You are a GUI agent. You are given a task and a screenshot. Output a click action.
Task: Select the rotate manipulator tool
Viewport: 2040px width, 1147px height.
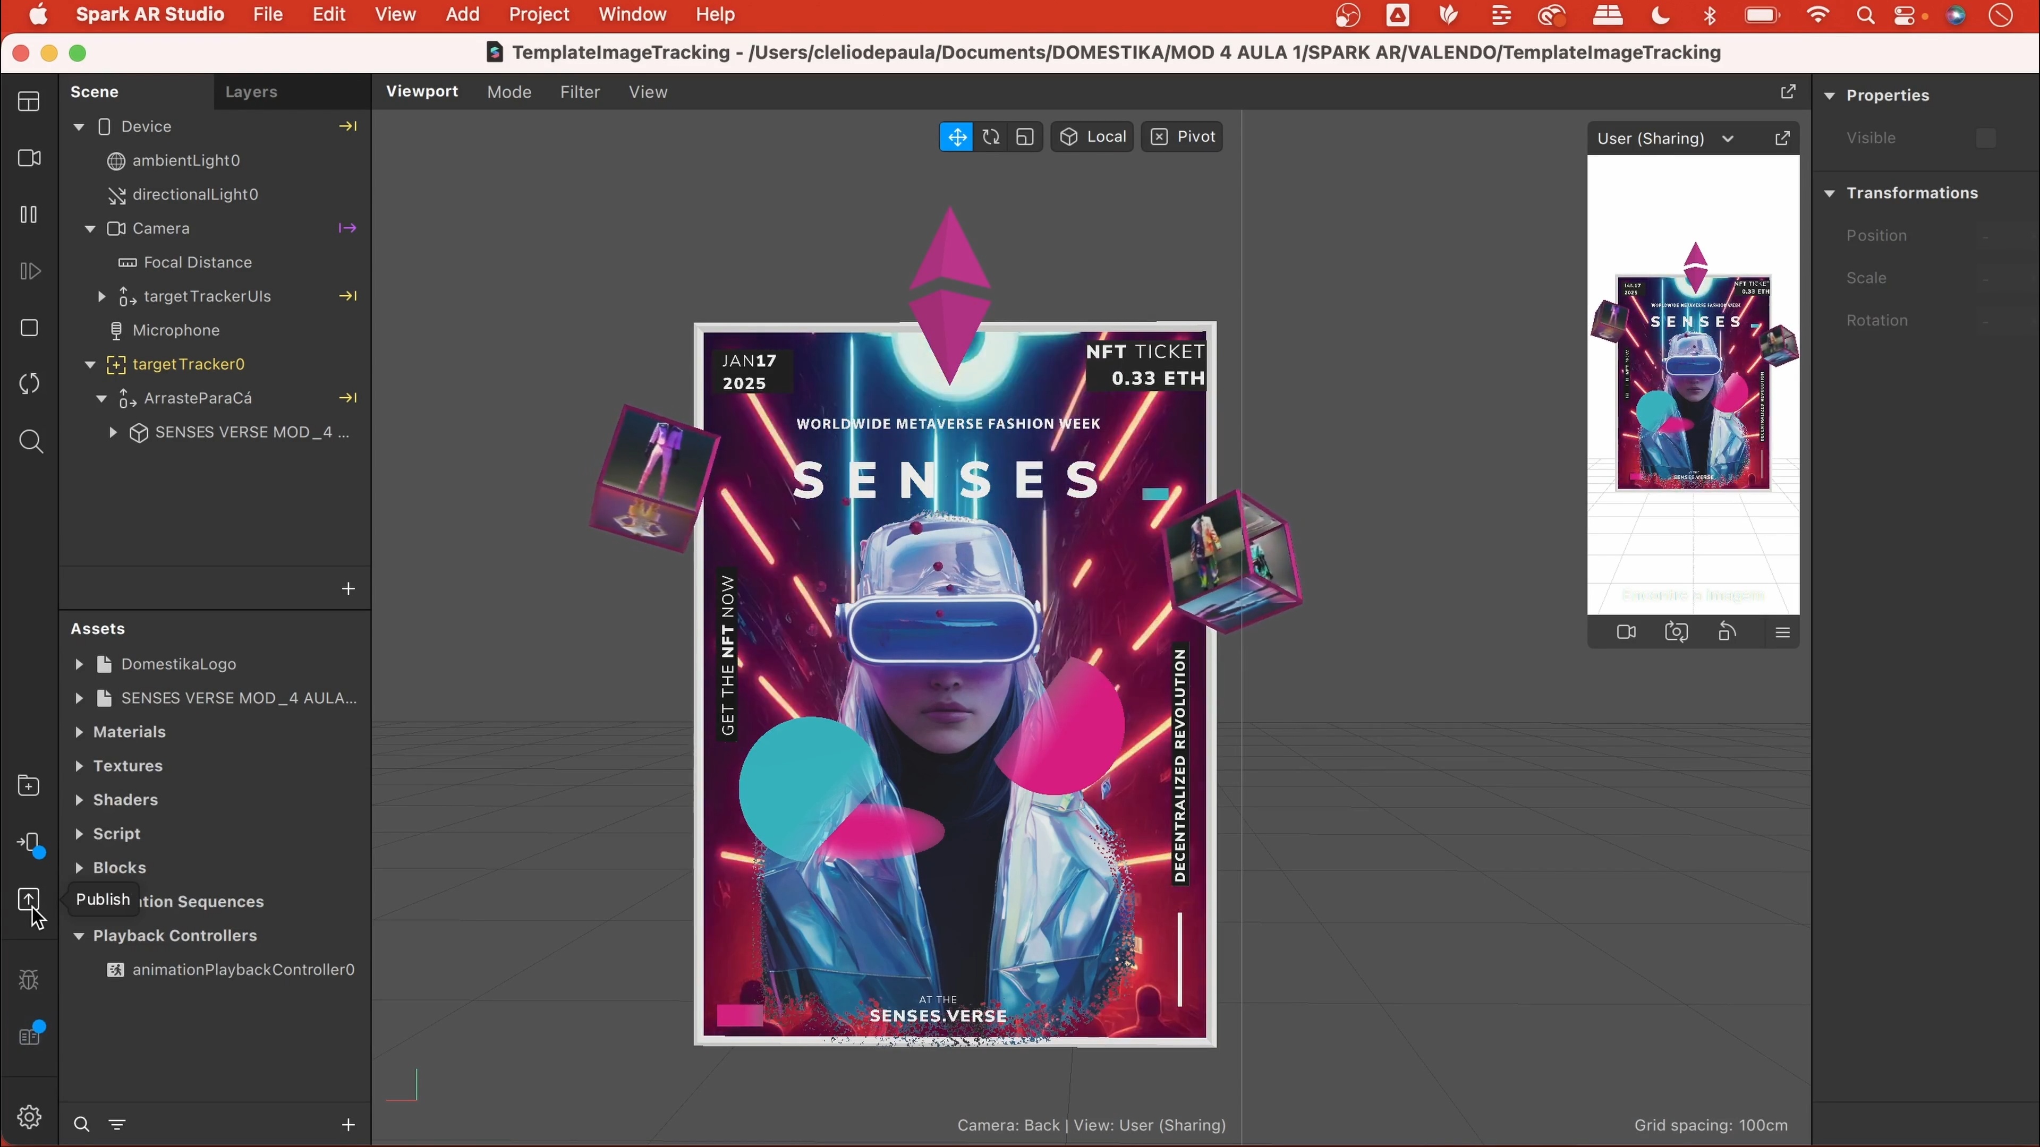(x=991, y=137)
